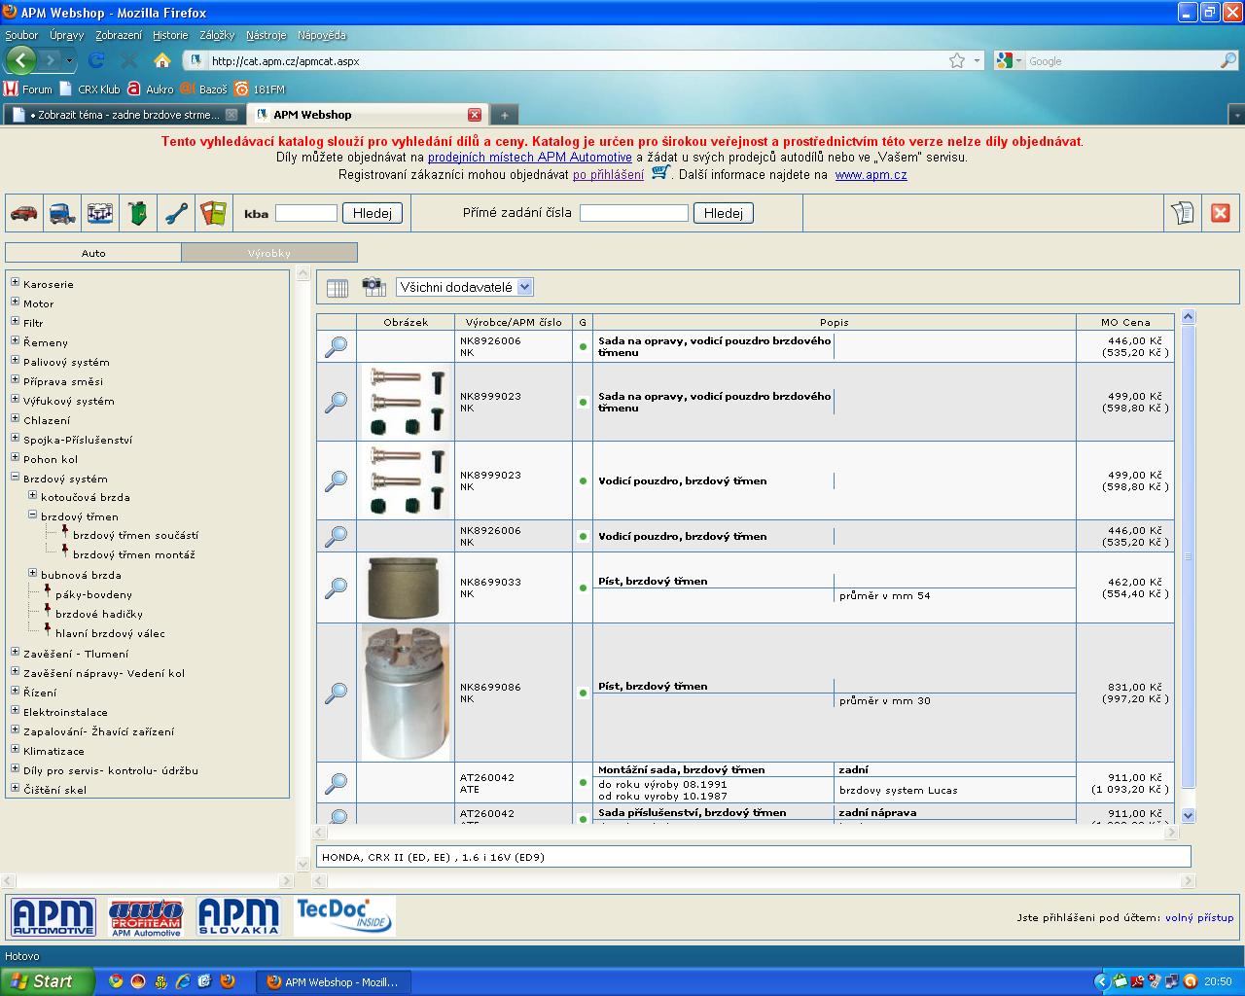This screenshot has height=996, width=1245.
Task: Follow the www.apm.cz link
Action: [871, 175]
